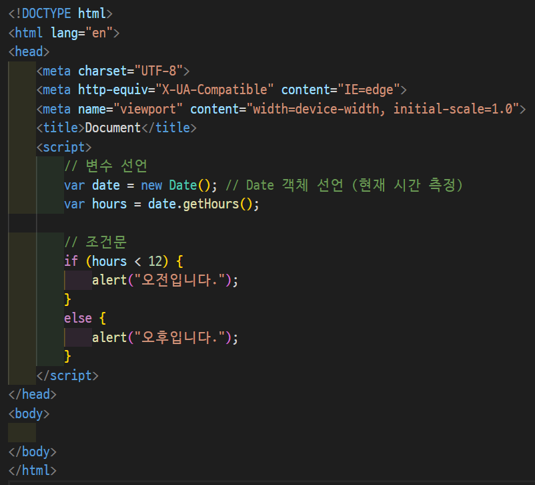Click the 'var hours = date.getHours();' line
Screen dimensions: 535x485
click(161, 204)
